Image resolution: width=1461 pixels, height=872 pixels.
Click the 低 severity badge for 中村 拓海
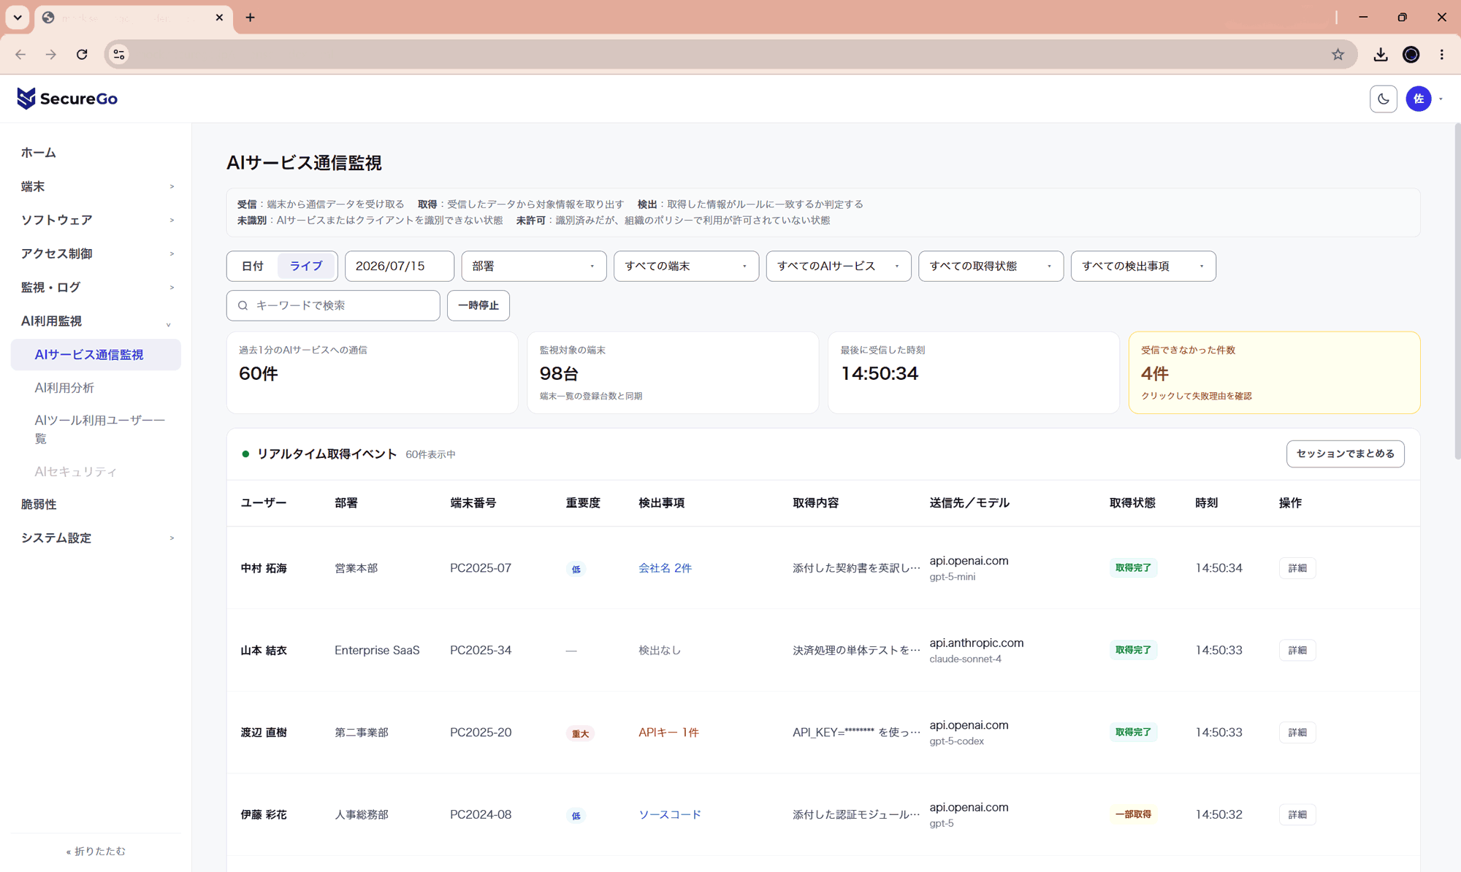[576, 569]
